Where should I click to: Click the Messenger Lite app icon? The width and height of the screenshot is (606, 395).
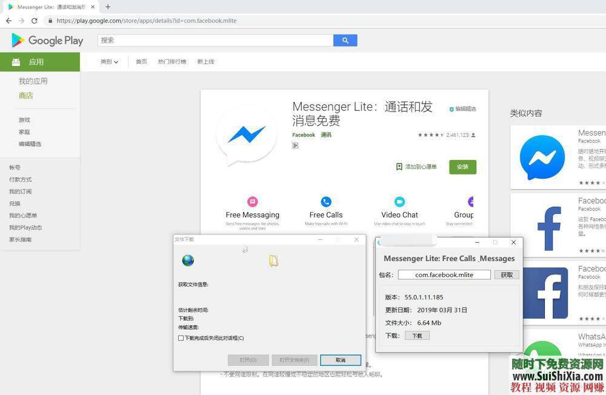coord(247,135)
